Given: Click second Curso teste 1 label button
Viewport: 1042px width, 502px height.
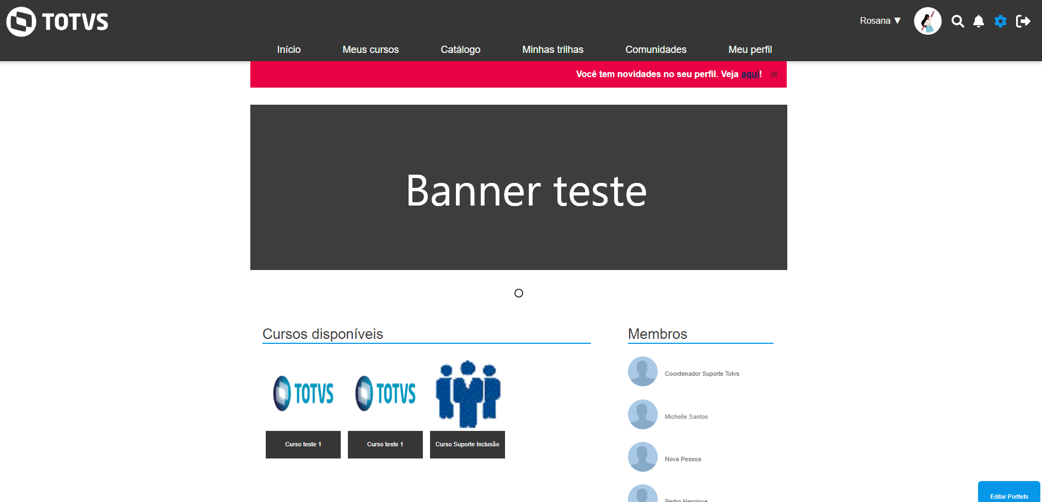Looking at the screenshot, I should click(x=385, y=445).
